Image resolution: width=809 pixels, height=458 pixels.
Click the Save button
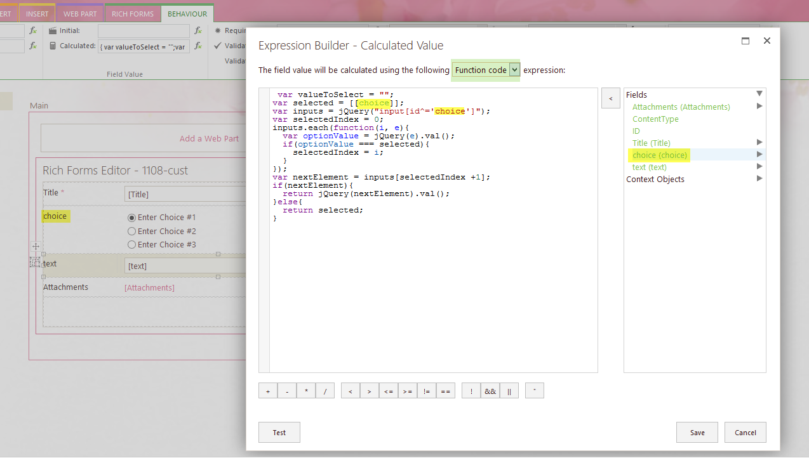(x=697, y=433)
